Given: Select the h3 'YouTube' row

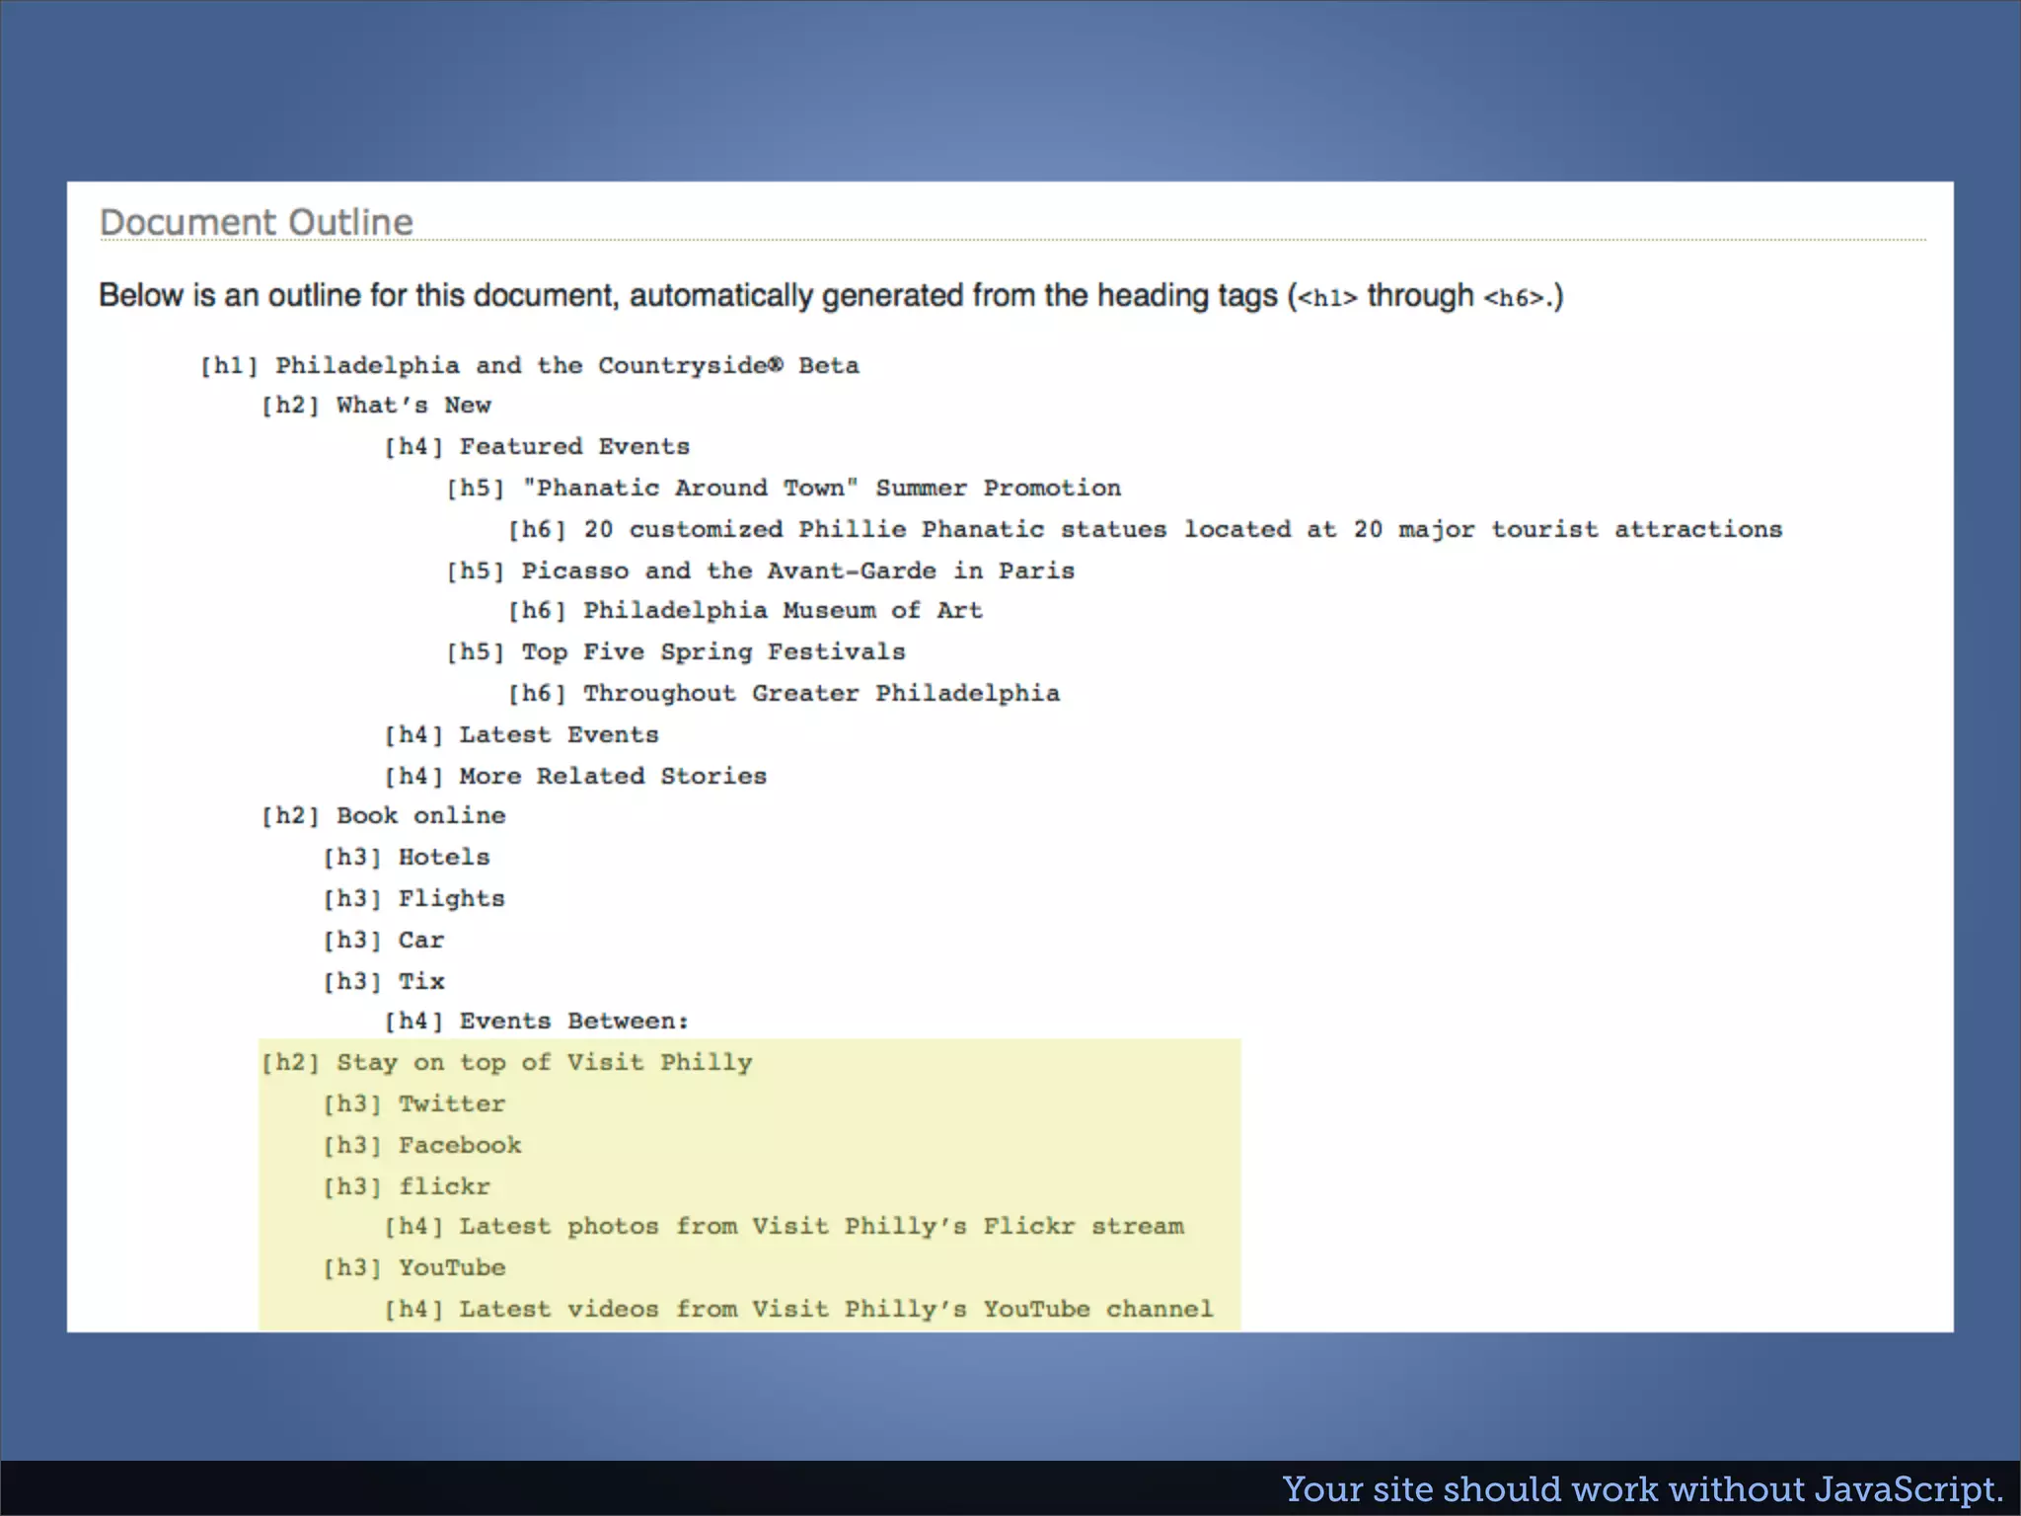Looking at the screenshot, I should pos(413,1268).
